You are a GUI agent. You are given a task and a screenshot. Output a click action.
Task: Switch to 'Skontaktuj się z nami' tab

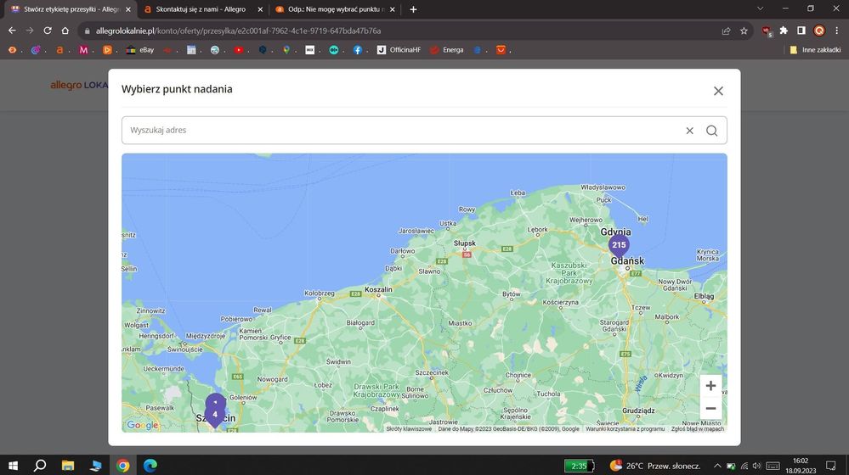[x=201, y=9]
